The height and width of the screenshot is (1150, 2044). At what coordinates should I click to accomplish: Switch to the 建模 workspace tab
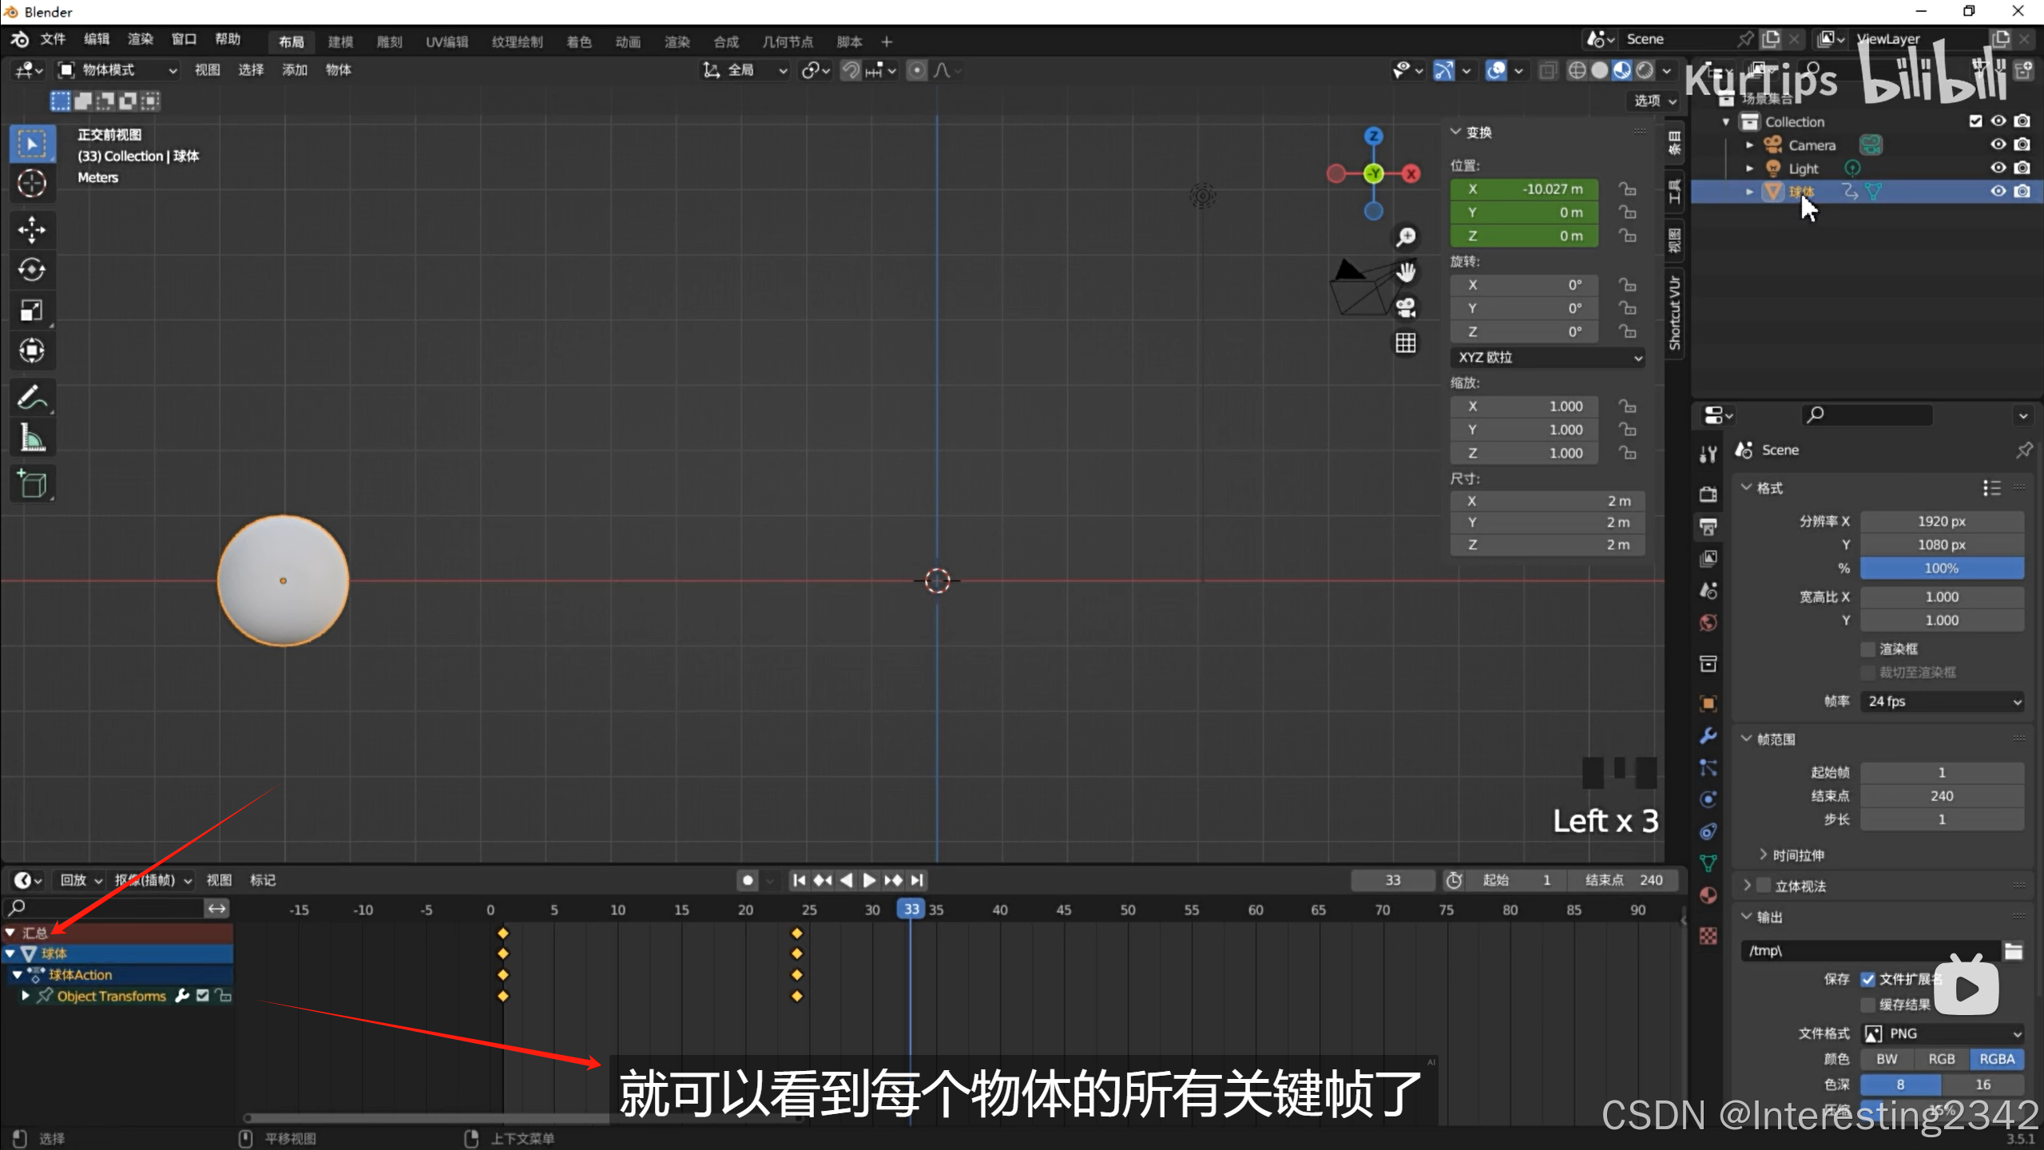[340, 42]
